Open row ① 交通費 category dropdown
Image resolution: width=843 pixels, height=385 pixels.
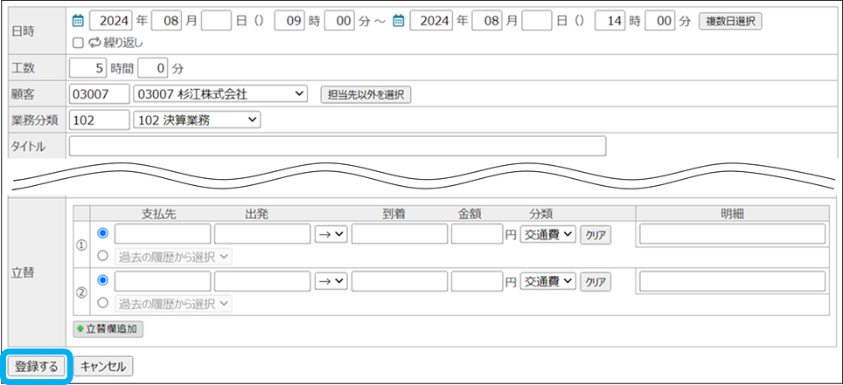(547, 234)
